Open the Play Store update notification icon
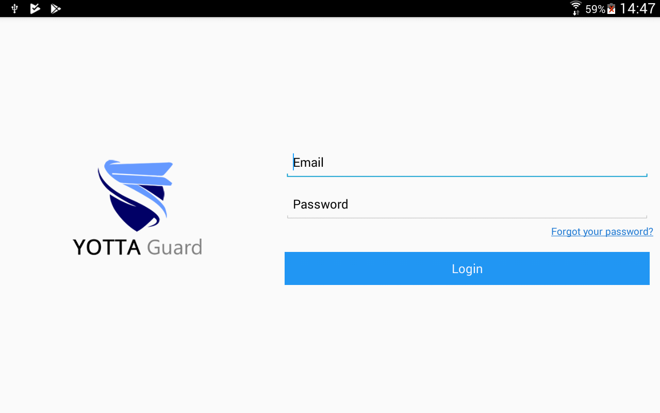Image resolution: width=660 pixels, height=413 pixels. pos(56,8)
